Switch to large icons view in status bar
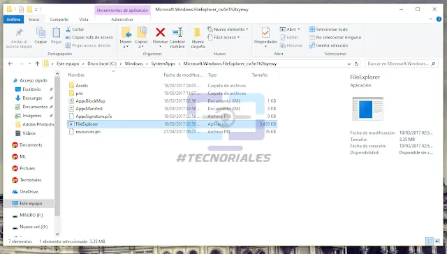The image size is (447, 254). coord(437,241)
